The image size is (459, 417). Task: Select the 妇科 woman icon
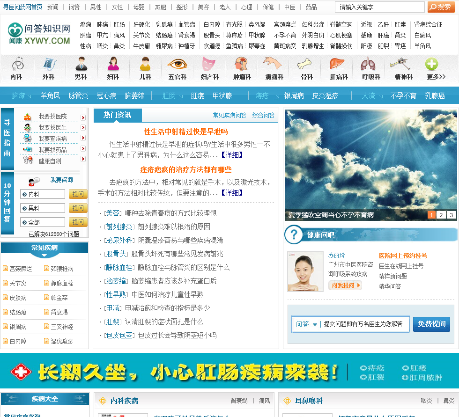click(113, 64)
